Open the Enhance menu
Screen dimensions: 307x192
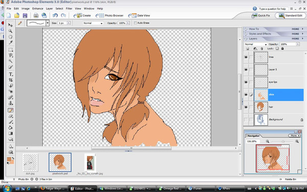click(x=37, y=9)
